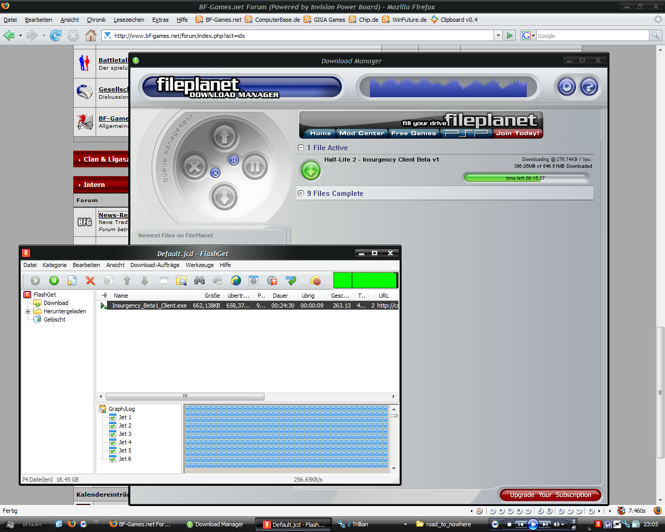Open ComputerBase.de bookmark
The width and height of the screenshot is (665, 532).
coord(272,20)
